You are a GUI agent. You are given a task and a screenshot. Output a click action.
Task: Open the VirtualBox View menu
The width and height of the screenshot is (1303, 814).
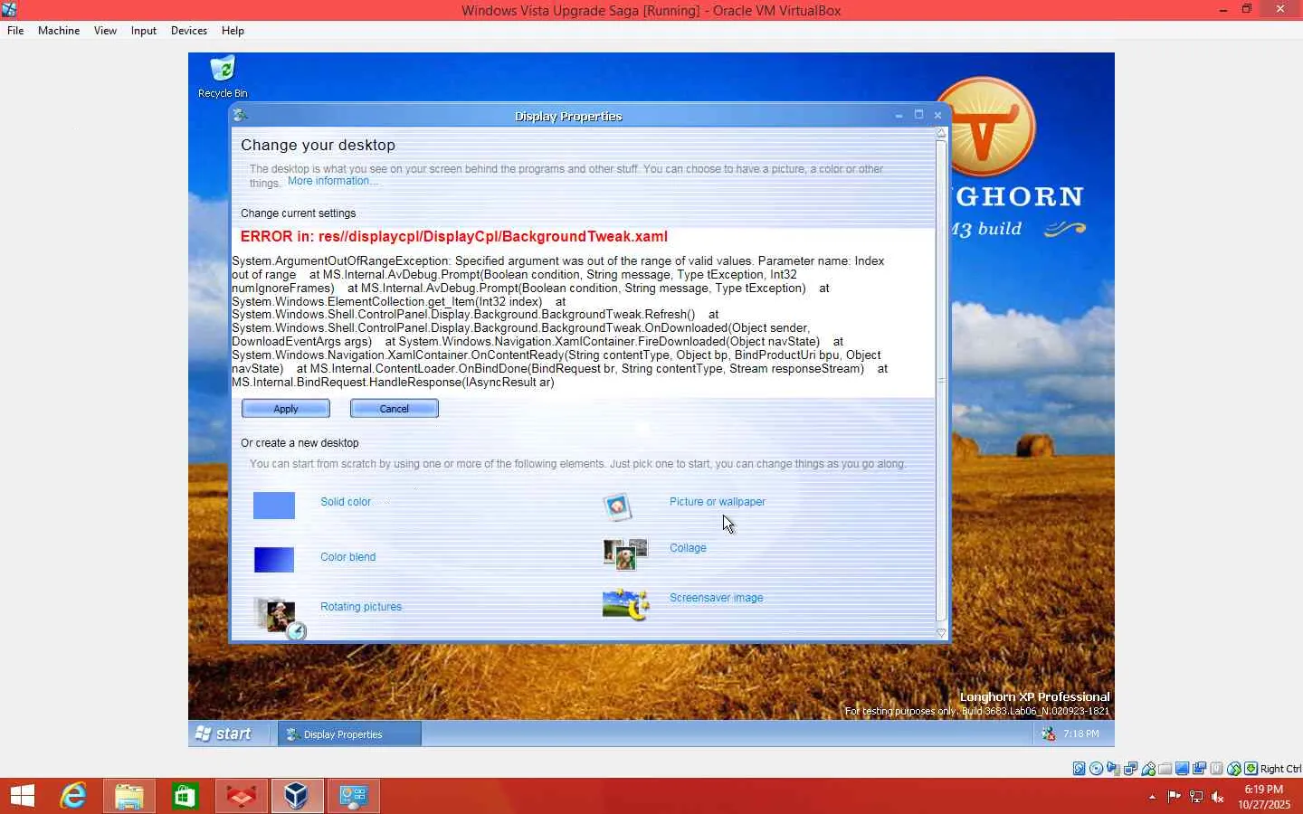tap(105, 31)
